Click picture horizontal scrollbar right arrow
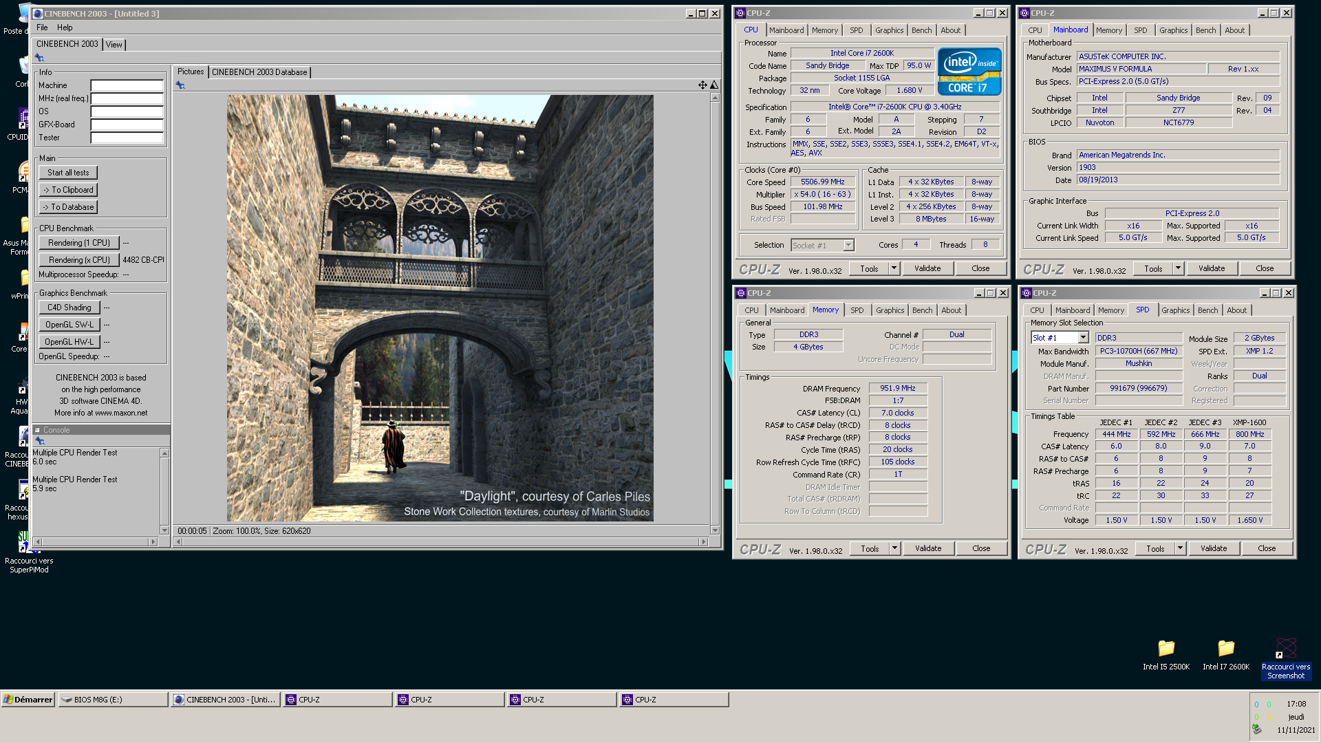Image resolution: width=1321 pixels, height=743 pixels. tap(703, 542)
